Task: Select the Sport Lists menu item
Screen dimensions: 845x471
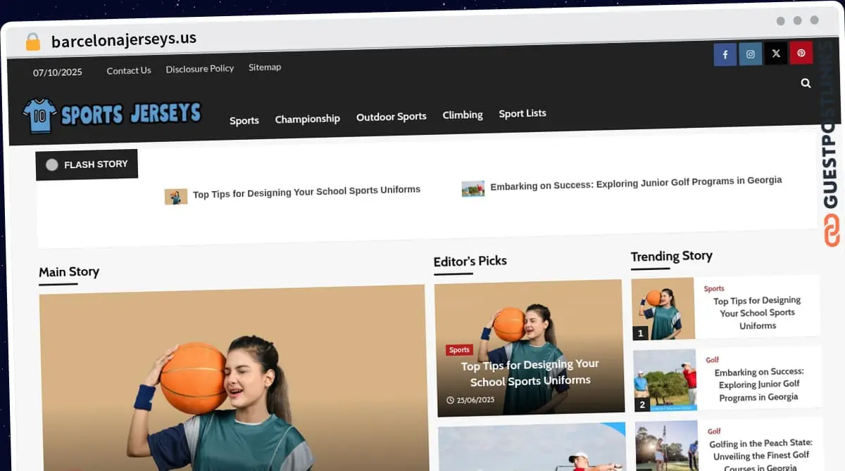Action: (522, 113)
